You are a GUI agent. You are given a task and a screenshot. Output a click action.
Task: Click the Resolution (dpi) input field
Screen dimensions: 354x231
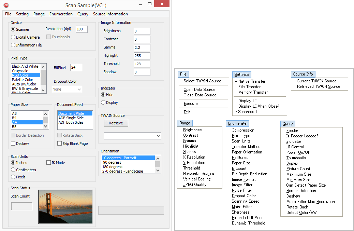coord(82,29)
